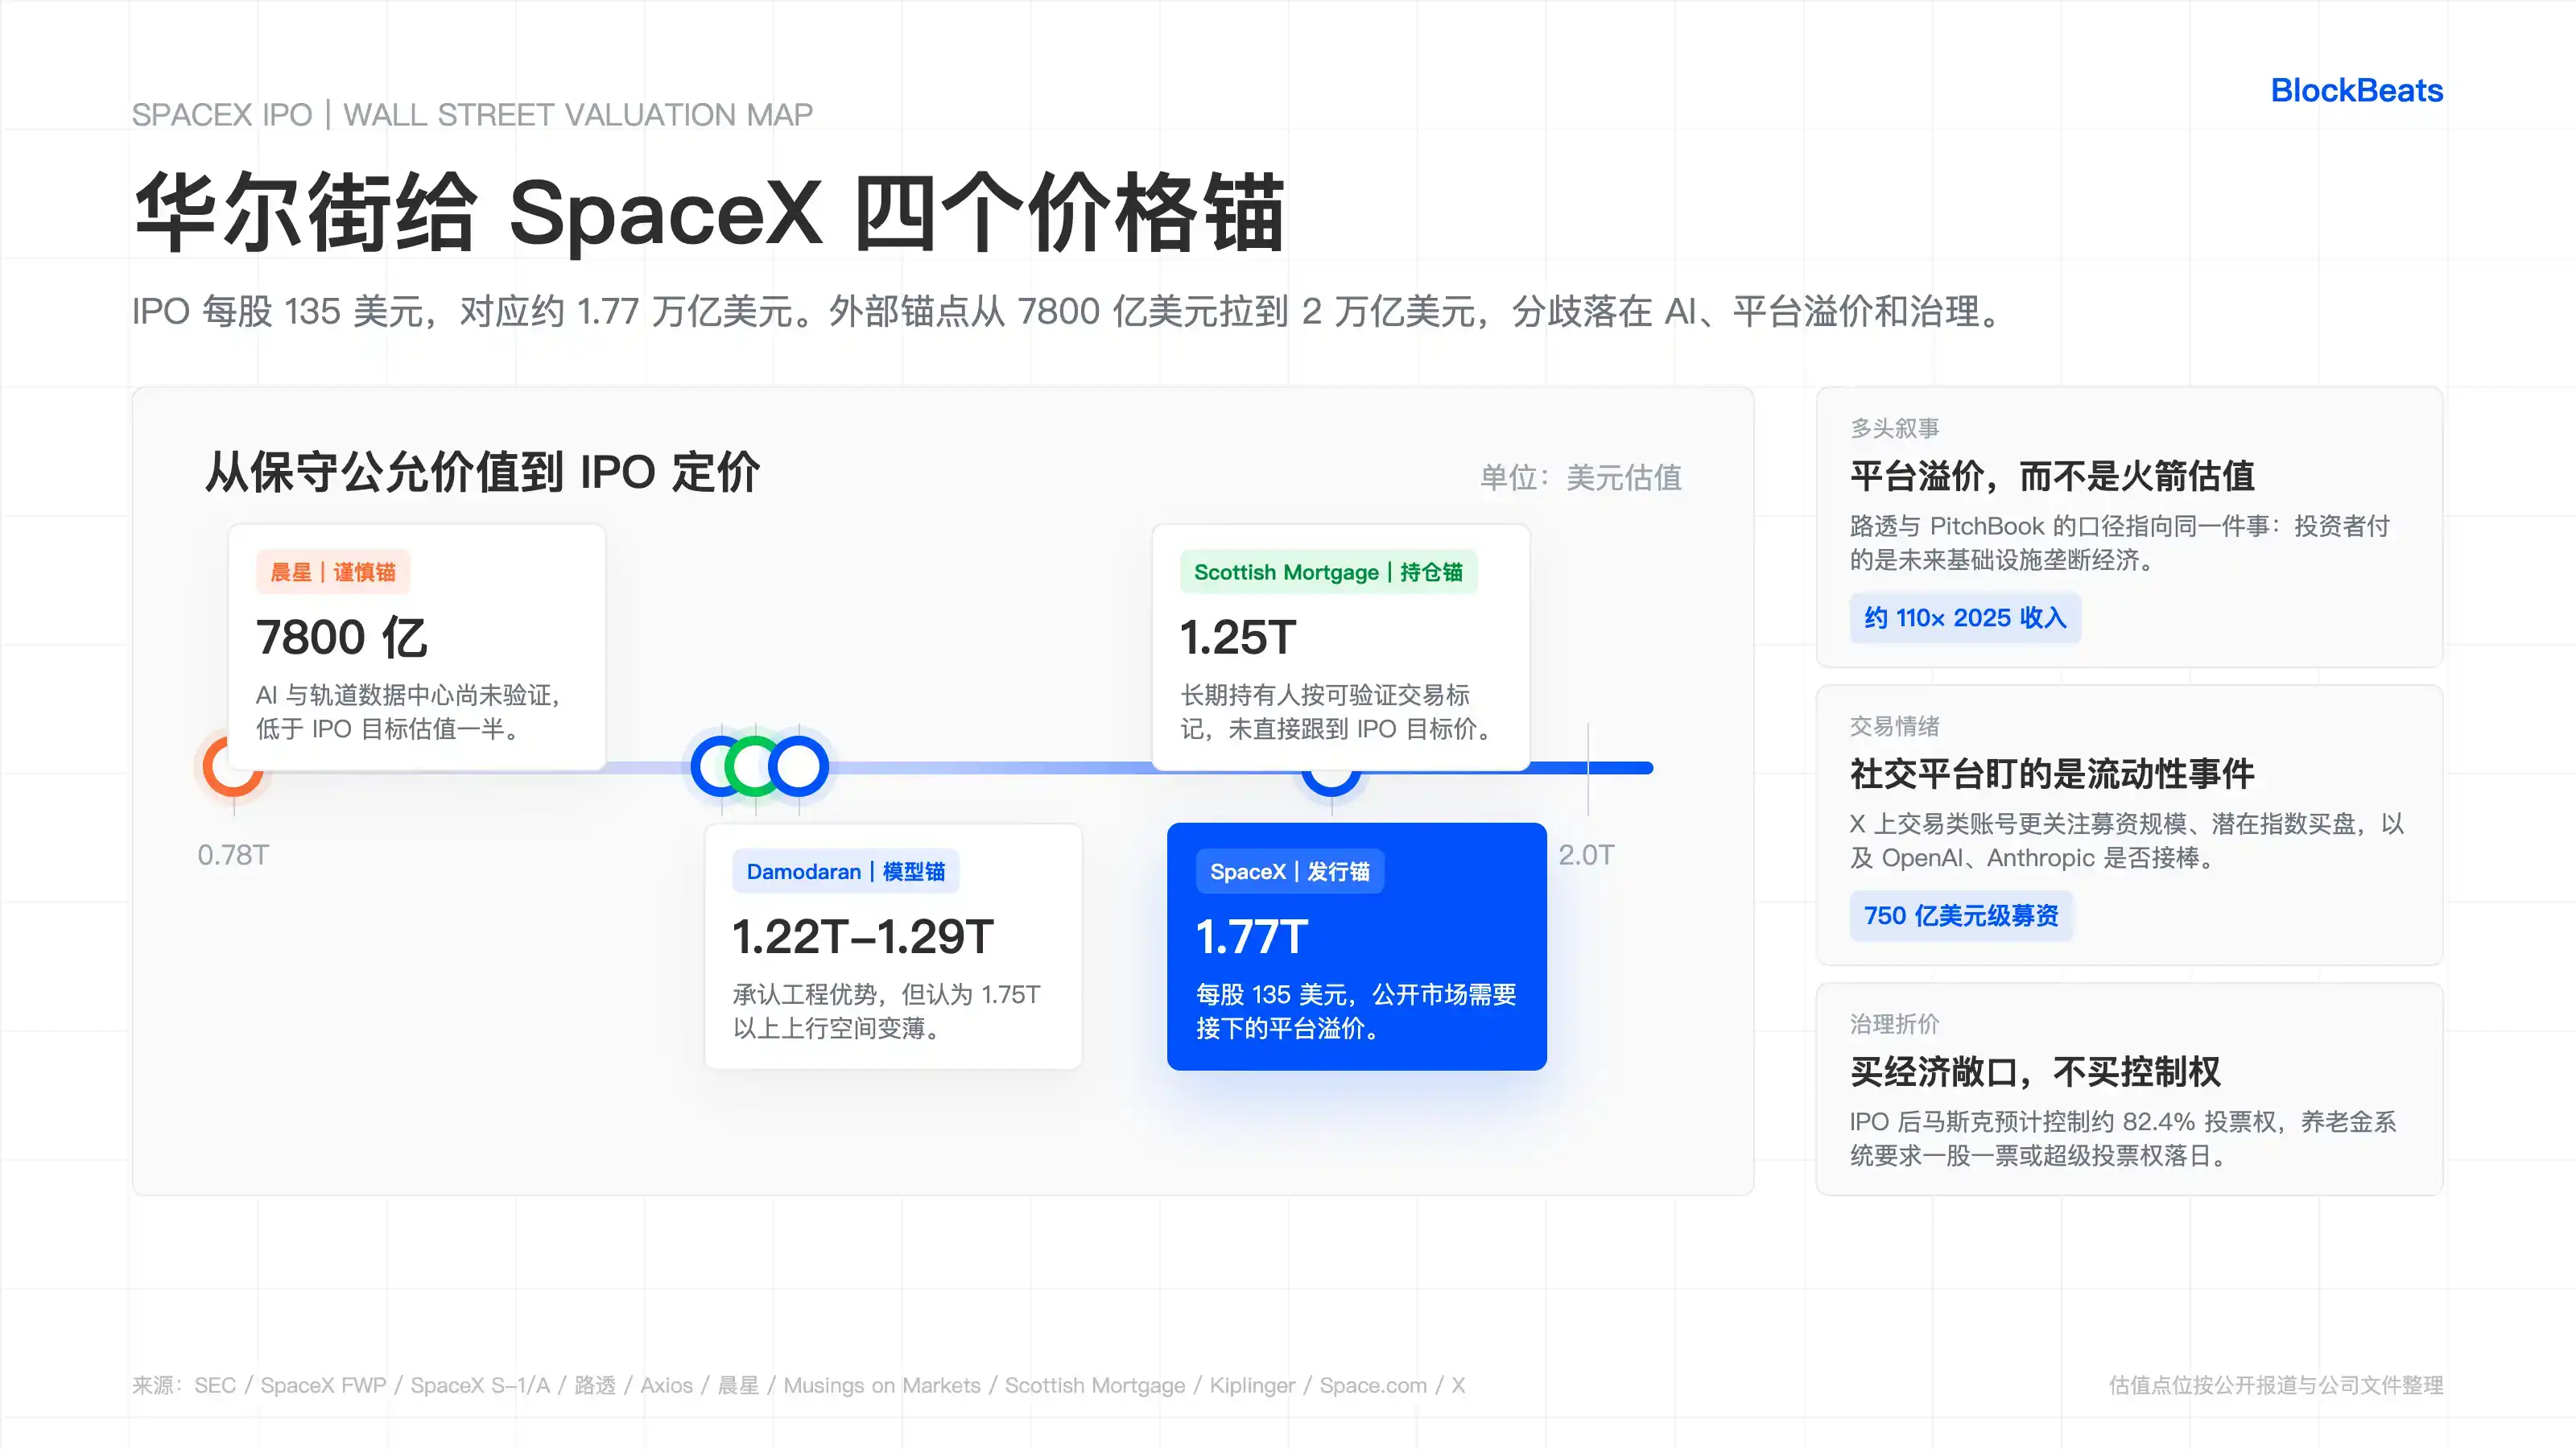Click description 长期持有人按可验证交易标记

pos(1338,711)
